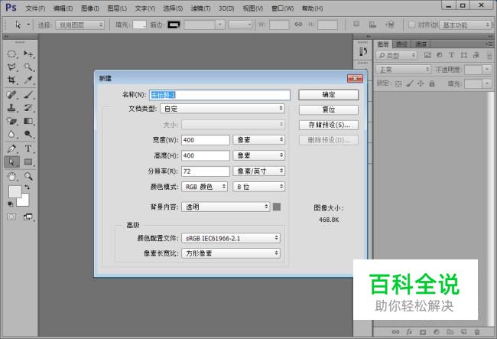Toggle lock position
Viewport: 497px width, 339px height.
[x=421, y=83]
